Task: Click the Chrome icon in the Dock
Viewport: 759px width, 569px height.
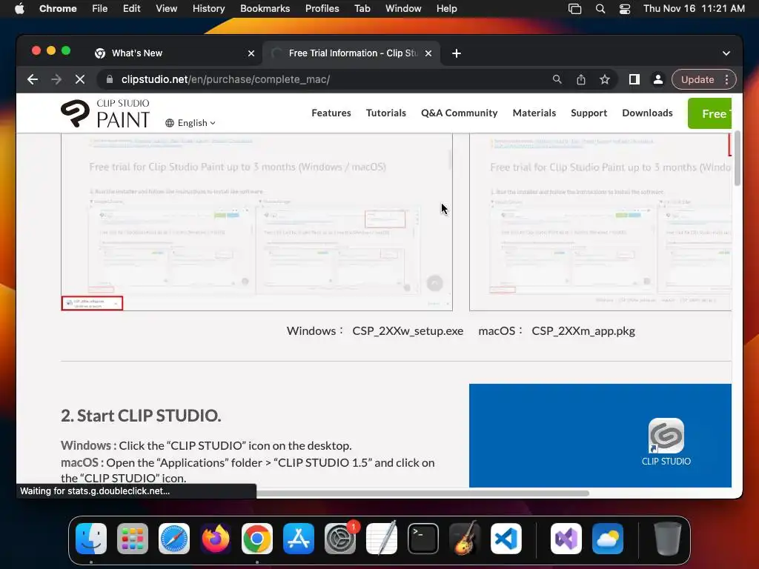Action: 257,539
